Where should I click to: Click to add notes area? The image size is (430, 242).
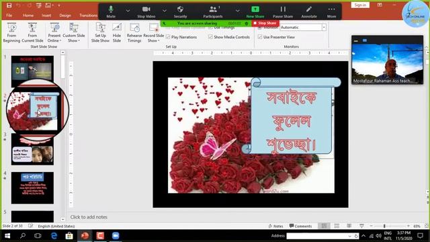[89, 217]
